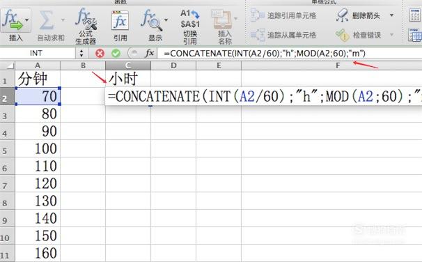
Task: Select row 7 header
Action: tap(8, 183)
